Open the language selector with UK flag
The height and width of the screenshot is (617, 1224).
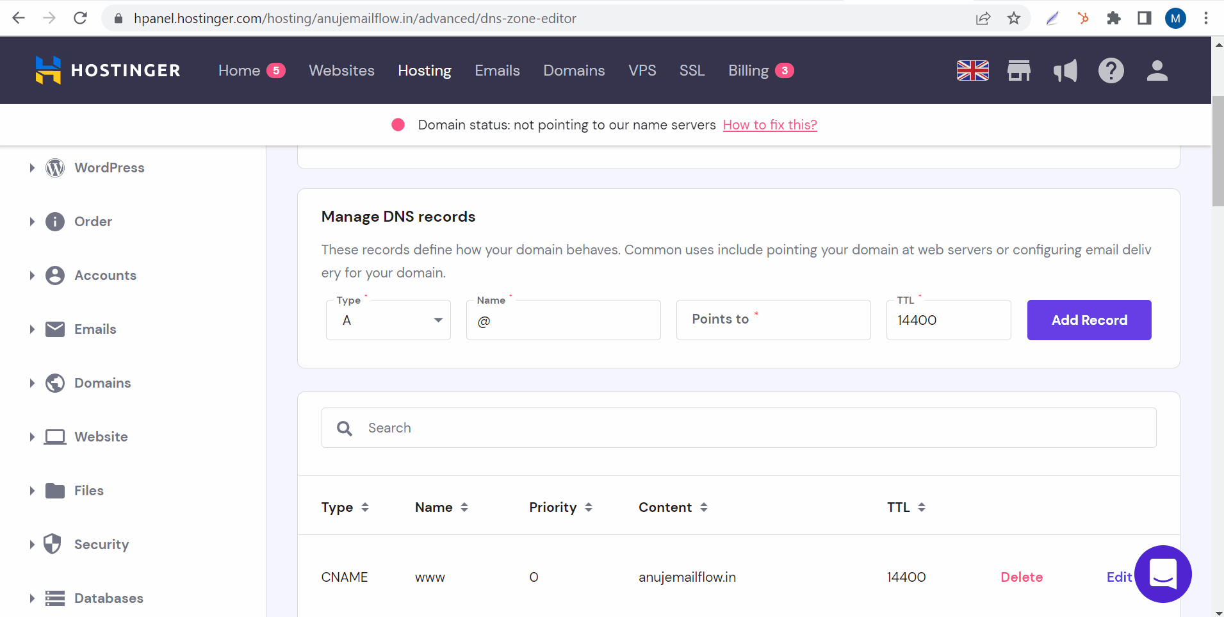(972, 70)
